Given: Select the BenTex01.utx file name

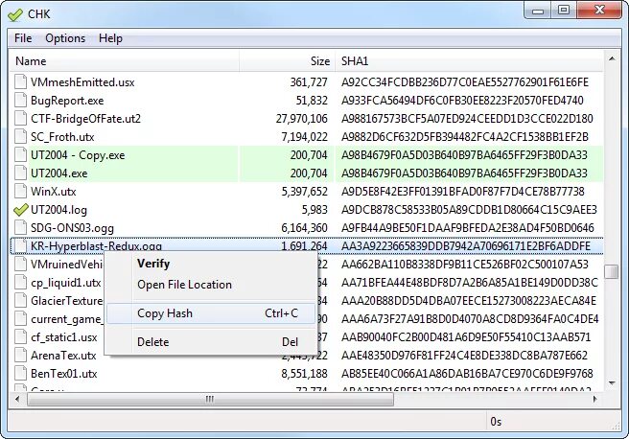Looking at the screenshot, I should click(64, 374).
